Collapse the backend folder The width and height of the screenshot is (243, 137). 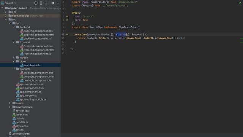(x=14, y=27)
